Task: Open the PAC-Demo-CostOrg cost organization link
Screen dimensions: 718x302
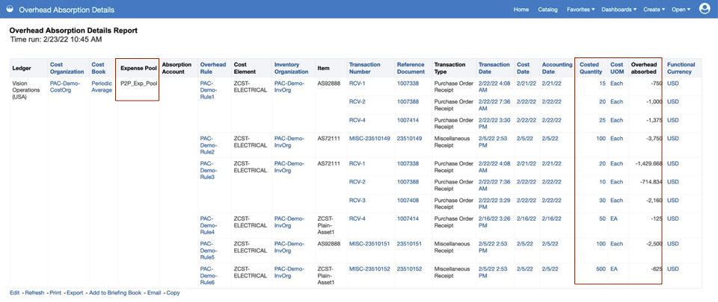Action: [x=65, y=86]
